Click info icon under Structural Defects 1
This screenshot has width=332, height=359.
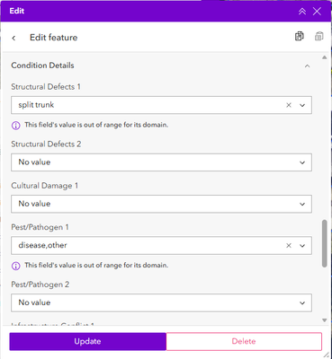point(15,126)
